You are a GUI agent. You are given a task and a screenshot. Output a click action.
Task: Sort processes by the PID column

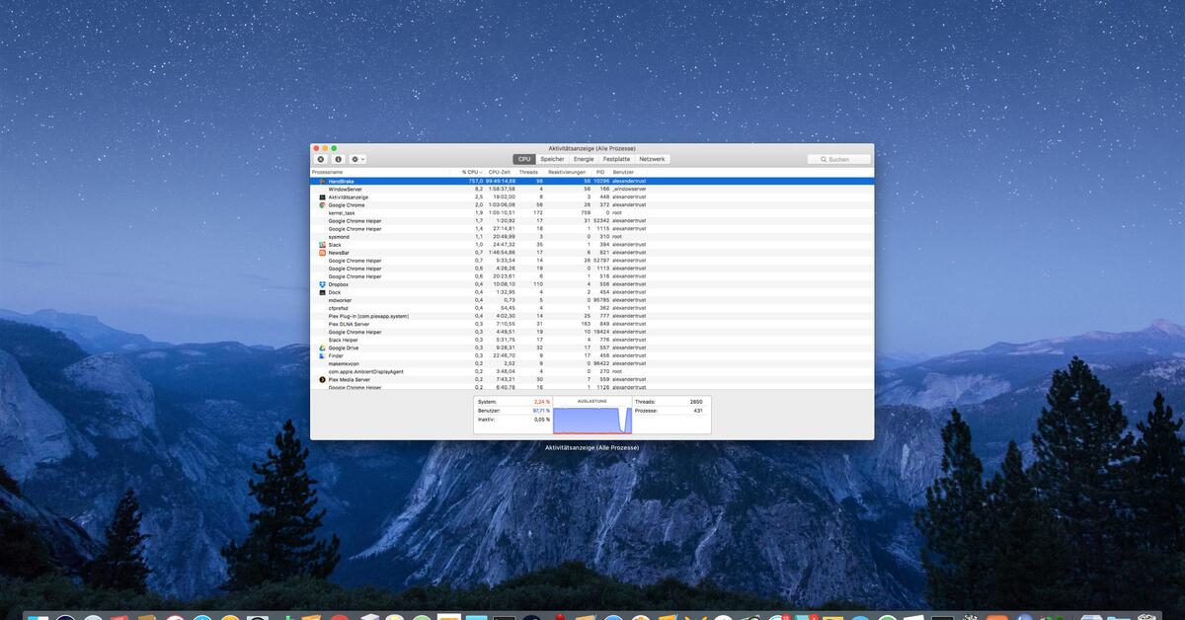pyautogui.click(x=598, y=171)
